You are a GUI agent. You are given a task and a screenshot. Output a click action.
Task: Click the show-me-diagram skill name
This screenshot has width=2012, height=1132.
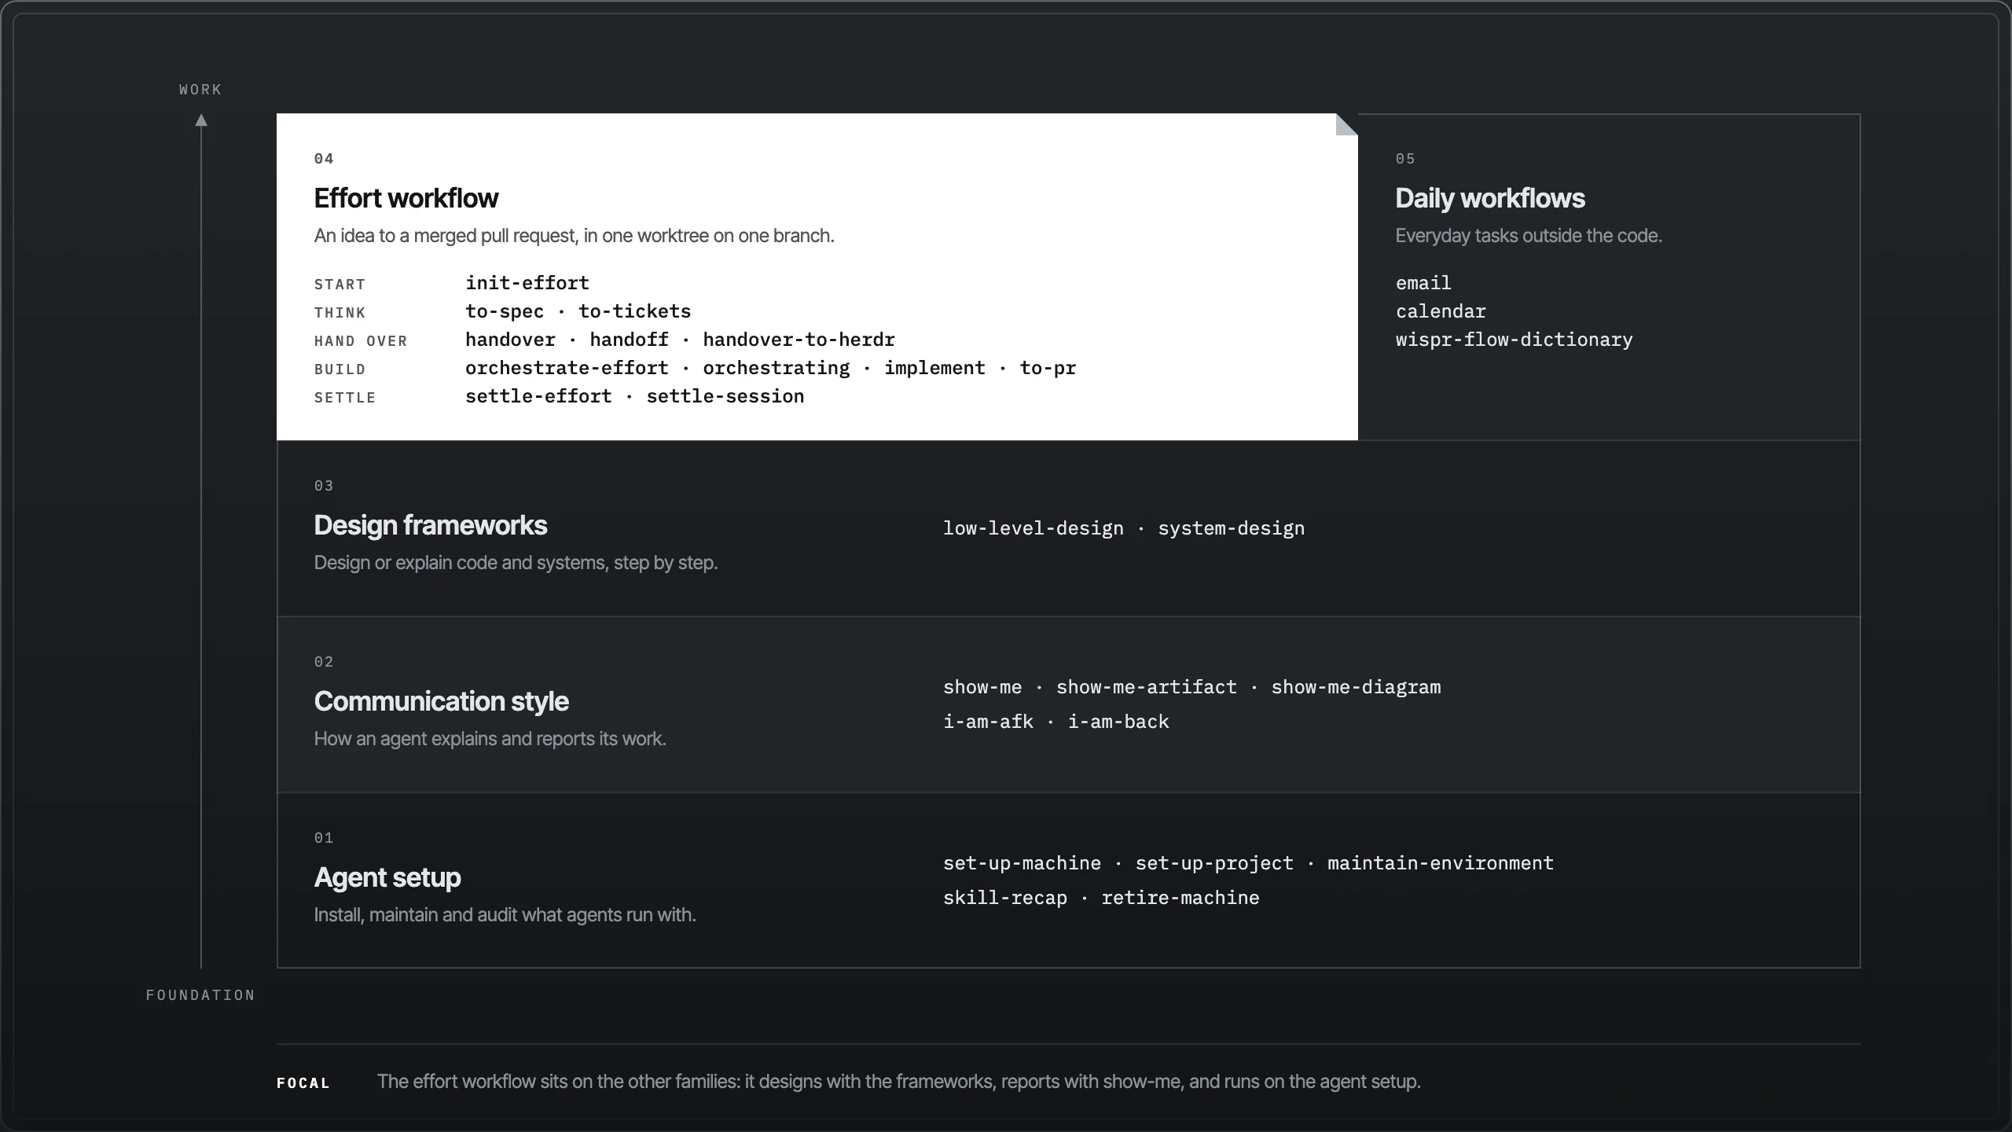click(1356, 687)
